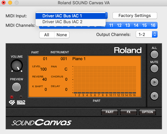167x134 pixels.
Task: Toggle MIDI channel 11
Action: point(111,25)
